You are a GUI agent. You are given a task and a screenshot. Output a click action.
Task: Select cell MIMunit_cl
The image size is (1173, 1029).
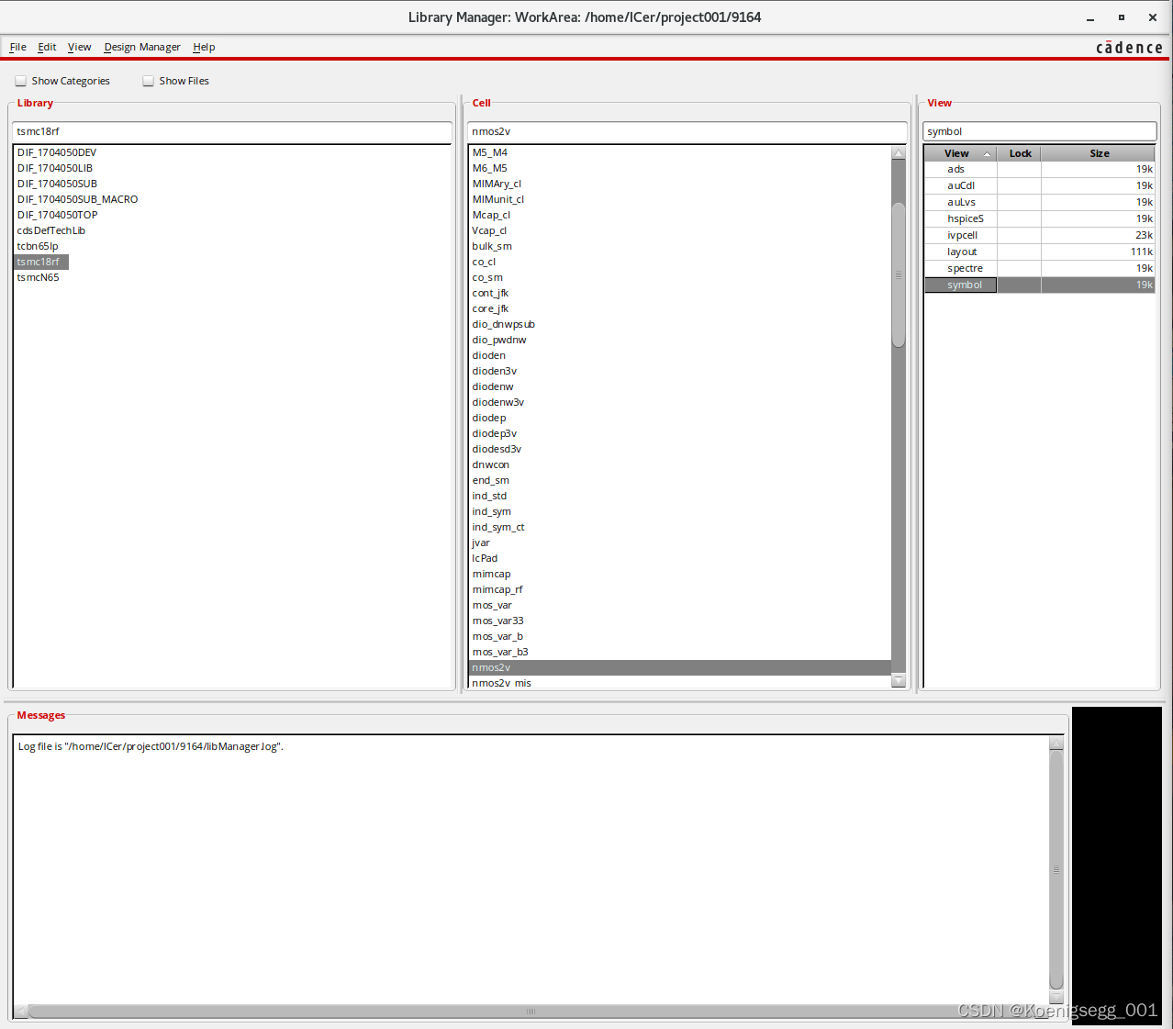point(498,199)
